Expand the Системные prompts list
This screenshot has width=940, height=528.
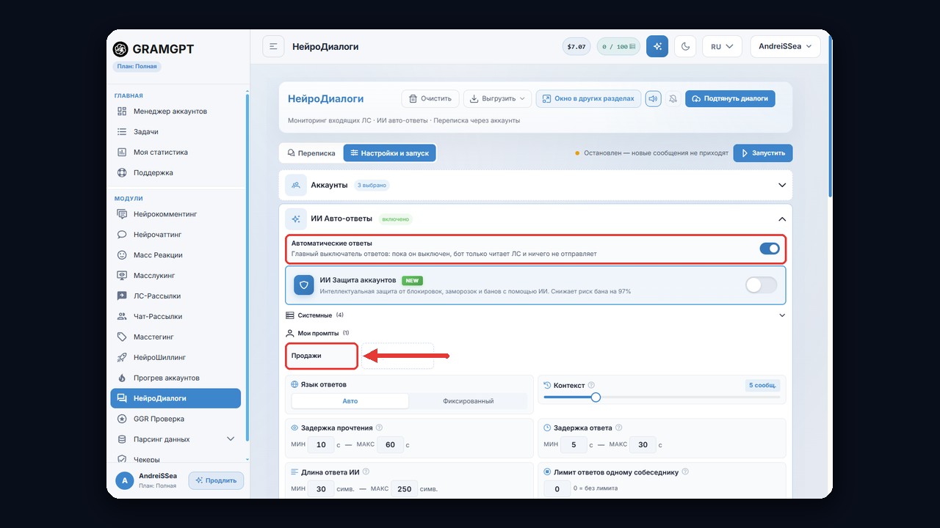(782, 315)
